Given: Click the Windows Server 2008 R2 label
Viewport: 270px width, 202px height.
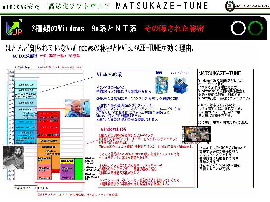Looking at the screenshot, I should click(92, 176).
